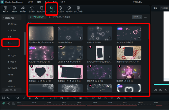Screen dimensions: 169x110
Task: Click the scissors split tool
Action: point(36,98)
